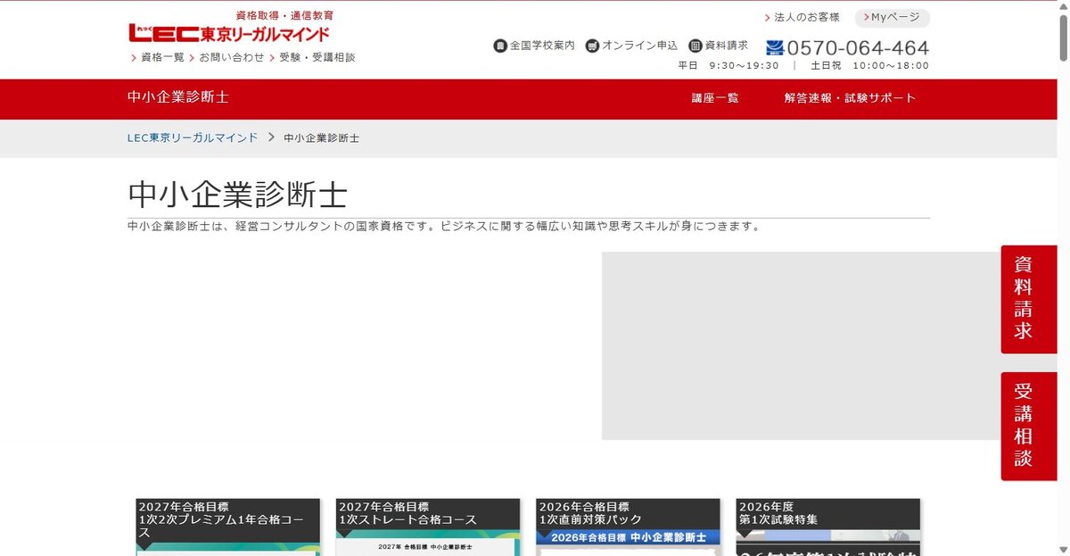
Task: Click the 資格取得・通信教育 tagline
Action: [284, 16]
